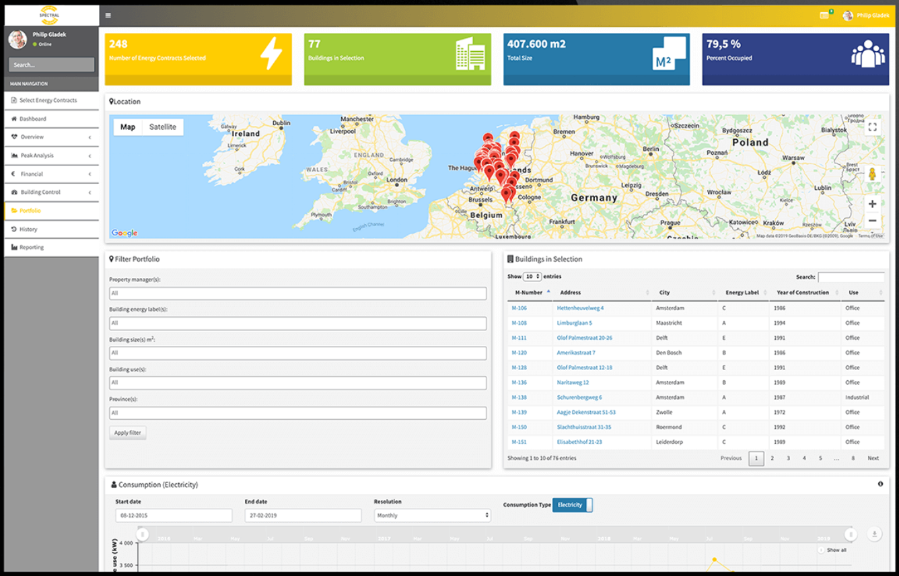Expand the Financial sidebar section
Image resolution: width=899 pixels, height=576 pixels.
tap(31, 174)
